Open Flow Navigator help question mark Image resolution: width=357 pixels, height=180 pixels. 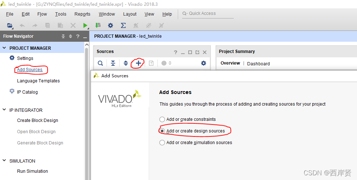pos(78,36)
